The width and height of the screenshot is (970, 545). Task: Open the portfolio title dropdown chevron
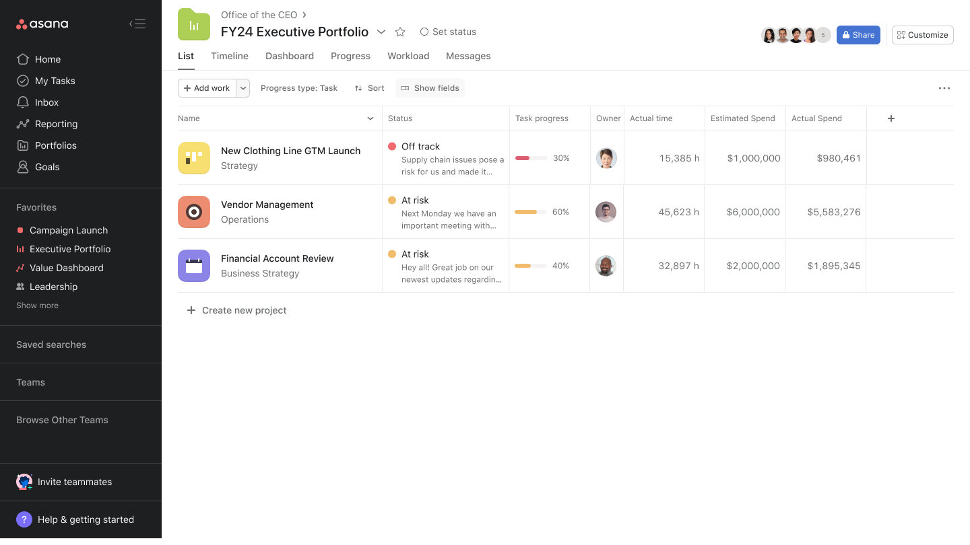381,32
